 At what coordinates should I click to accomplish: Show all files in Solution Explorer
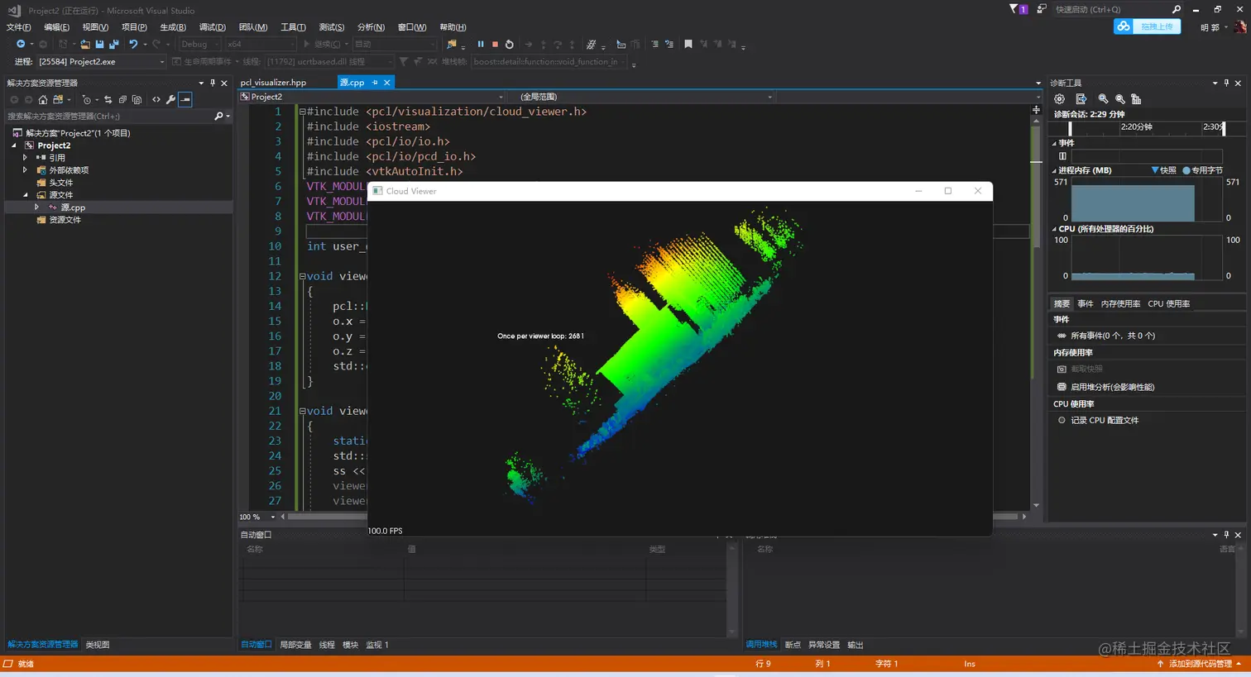pyautogui.click(x=137, y=99)
